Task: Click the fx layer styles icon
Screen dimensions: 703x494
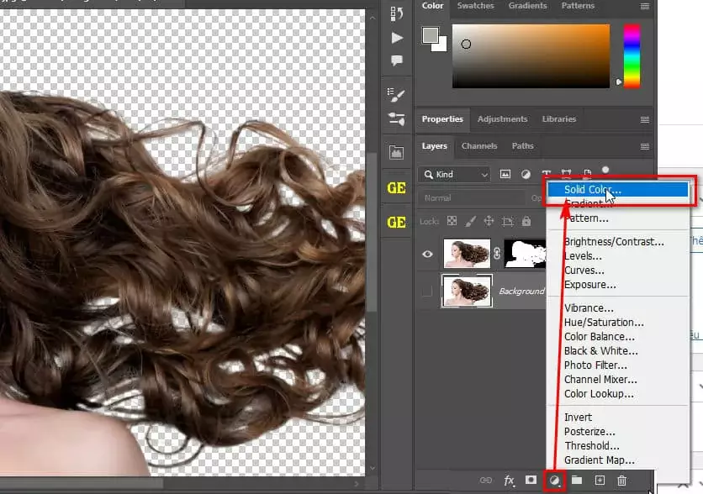Action: tap(509, 482)
